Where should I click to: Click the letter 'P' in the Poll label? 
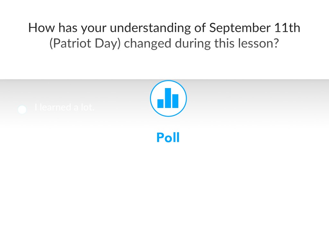(x=160, y=138)
